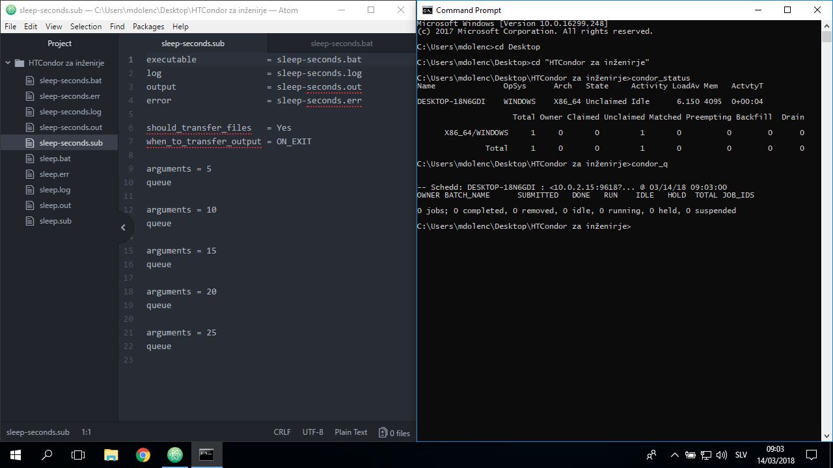Click the condor_q prompt line in Command Prompt
833x468 pixels.
pos(542,164)
